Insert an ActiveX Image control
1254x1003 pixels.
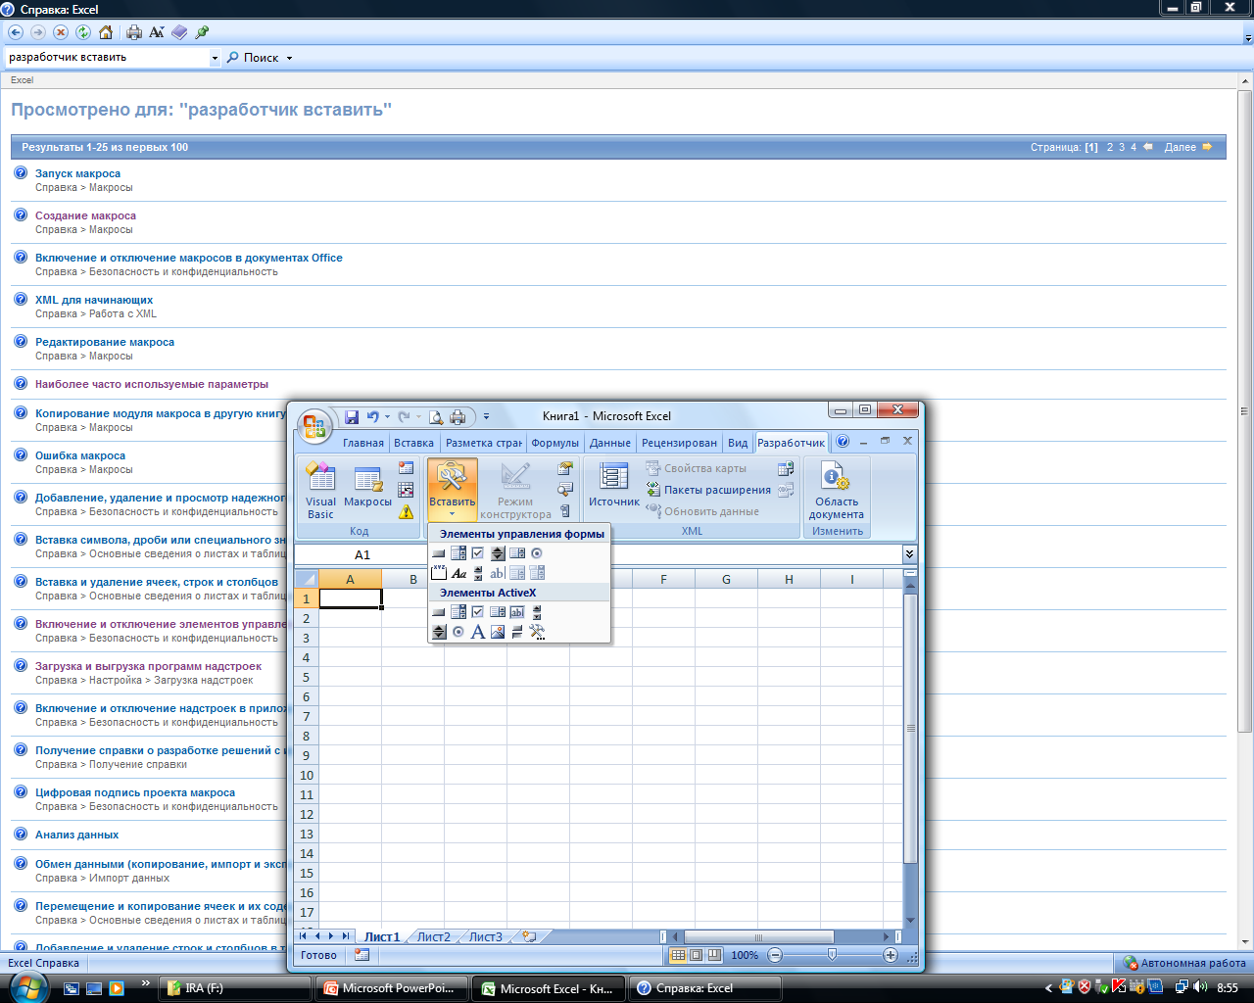click(498, 632)
